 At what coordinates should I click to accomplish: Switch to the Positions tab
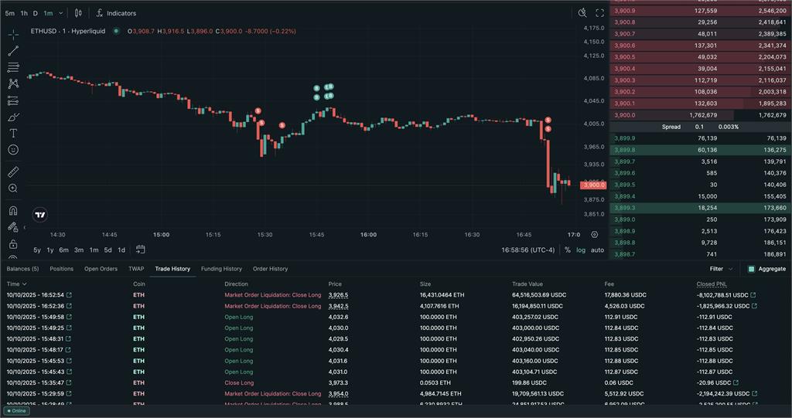click(61, 269)
